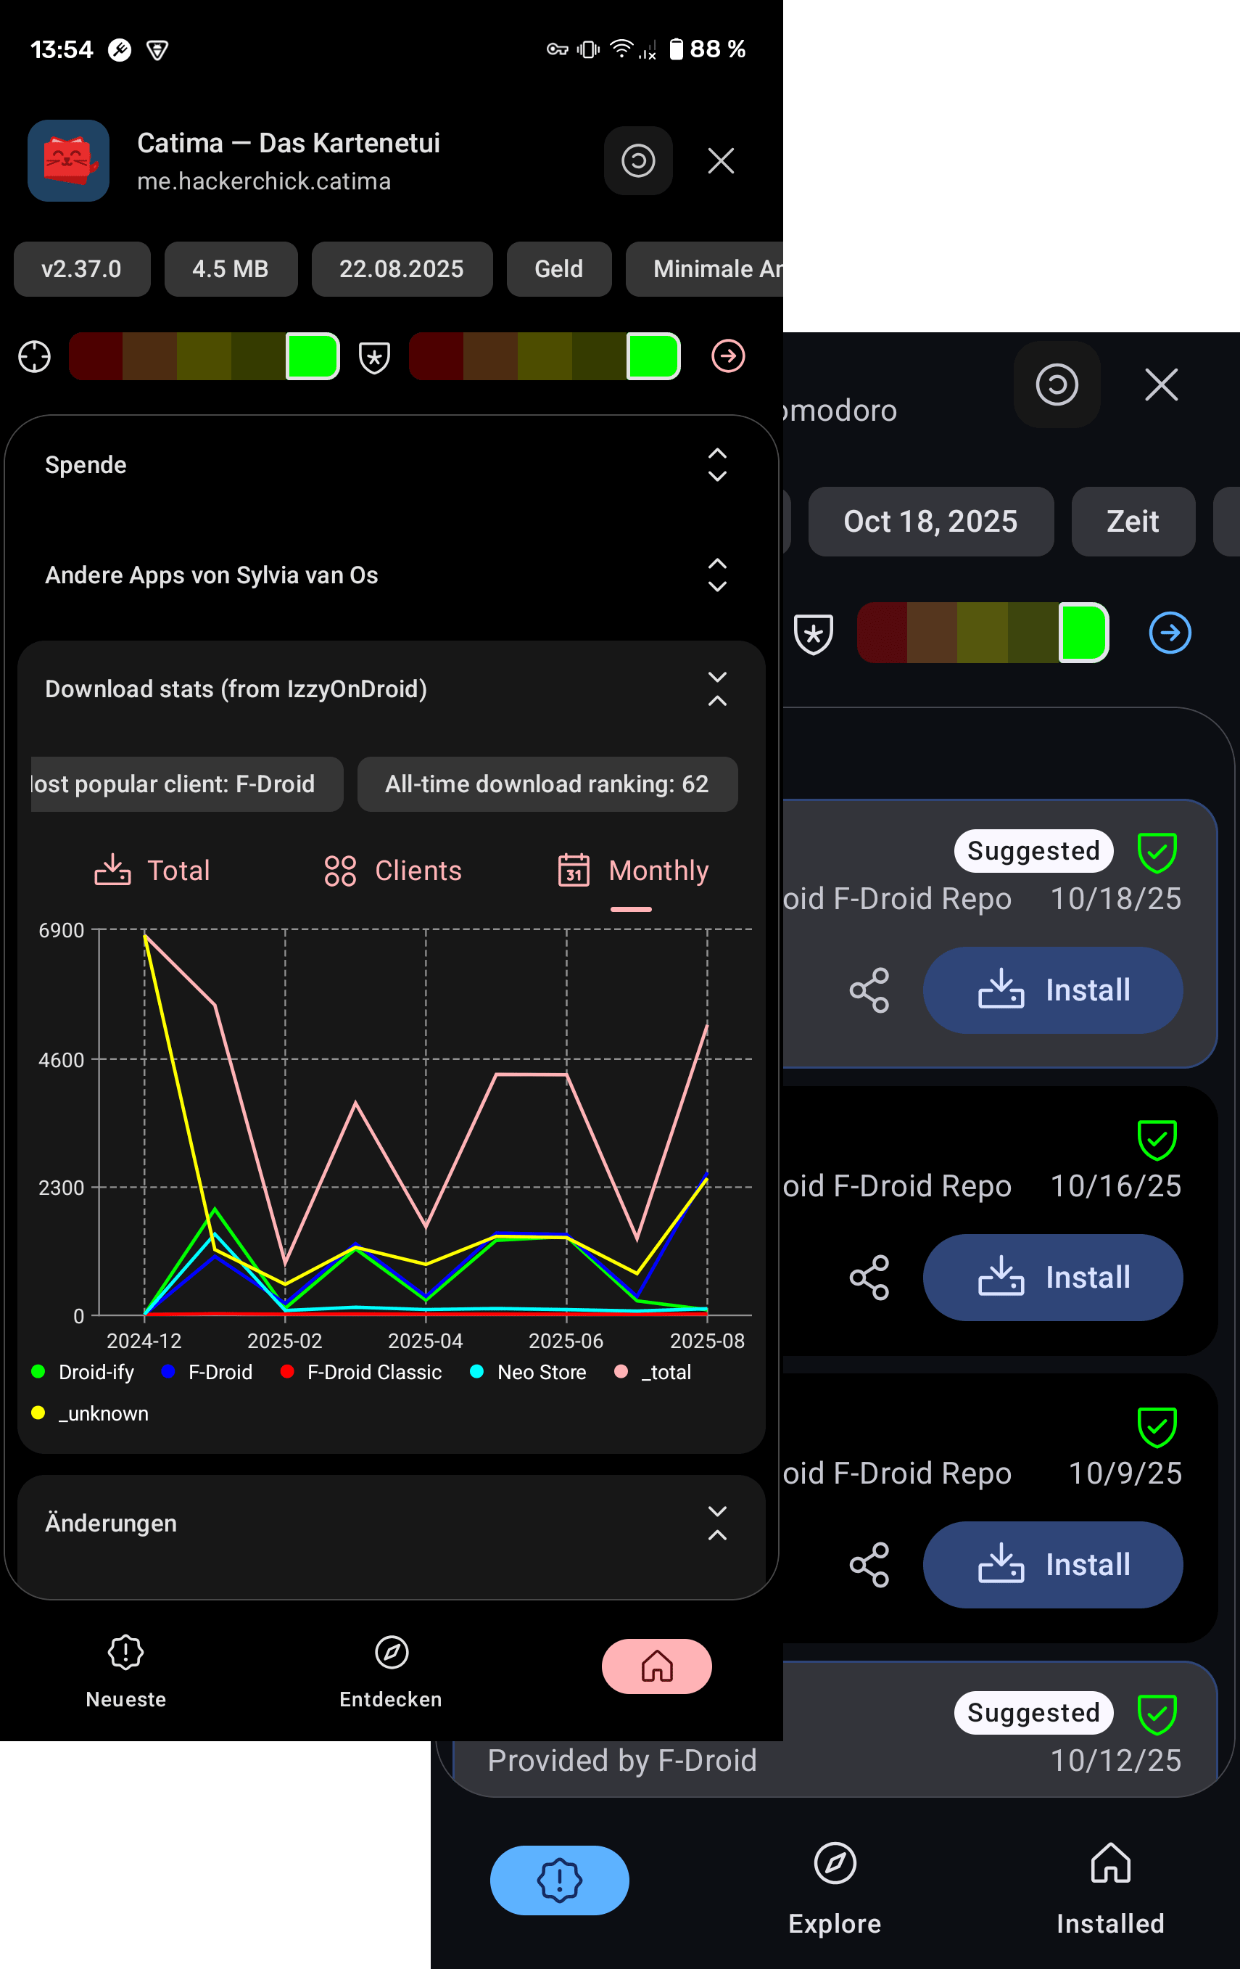
Task: Open the Neueste tab in bottom navigation
Action: pyautogui.click(x=126, y=1668)
